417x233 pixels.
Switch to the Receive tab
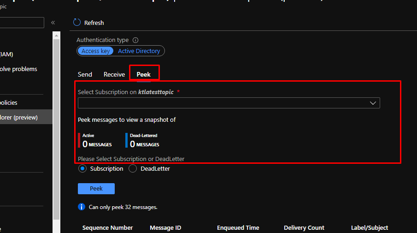click(x=114, y=74)
